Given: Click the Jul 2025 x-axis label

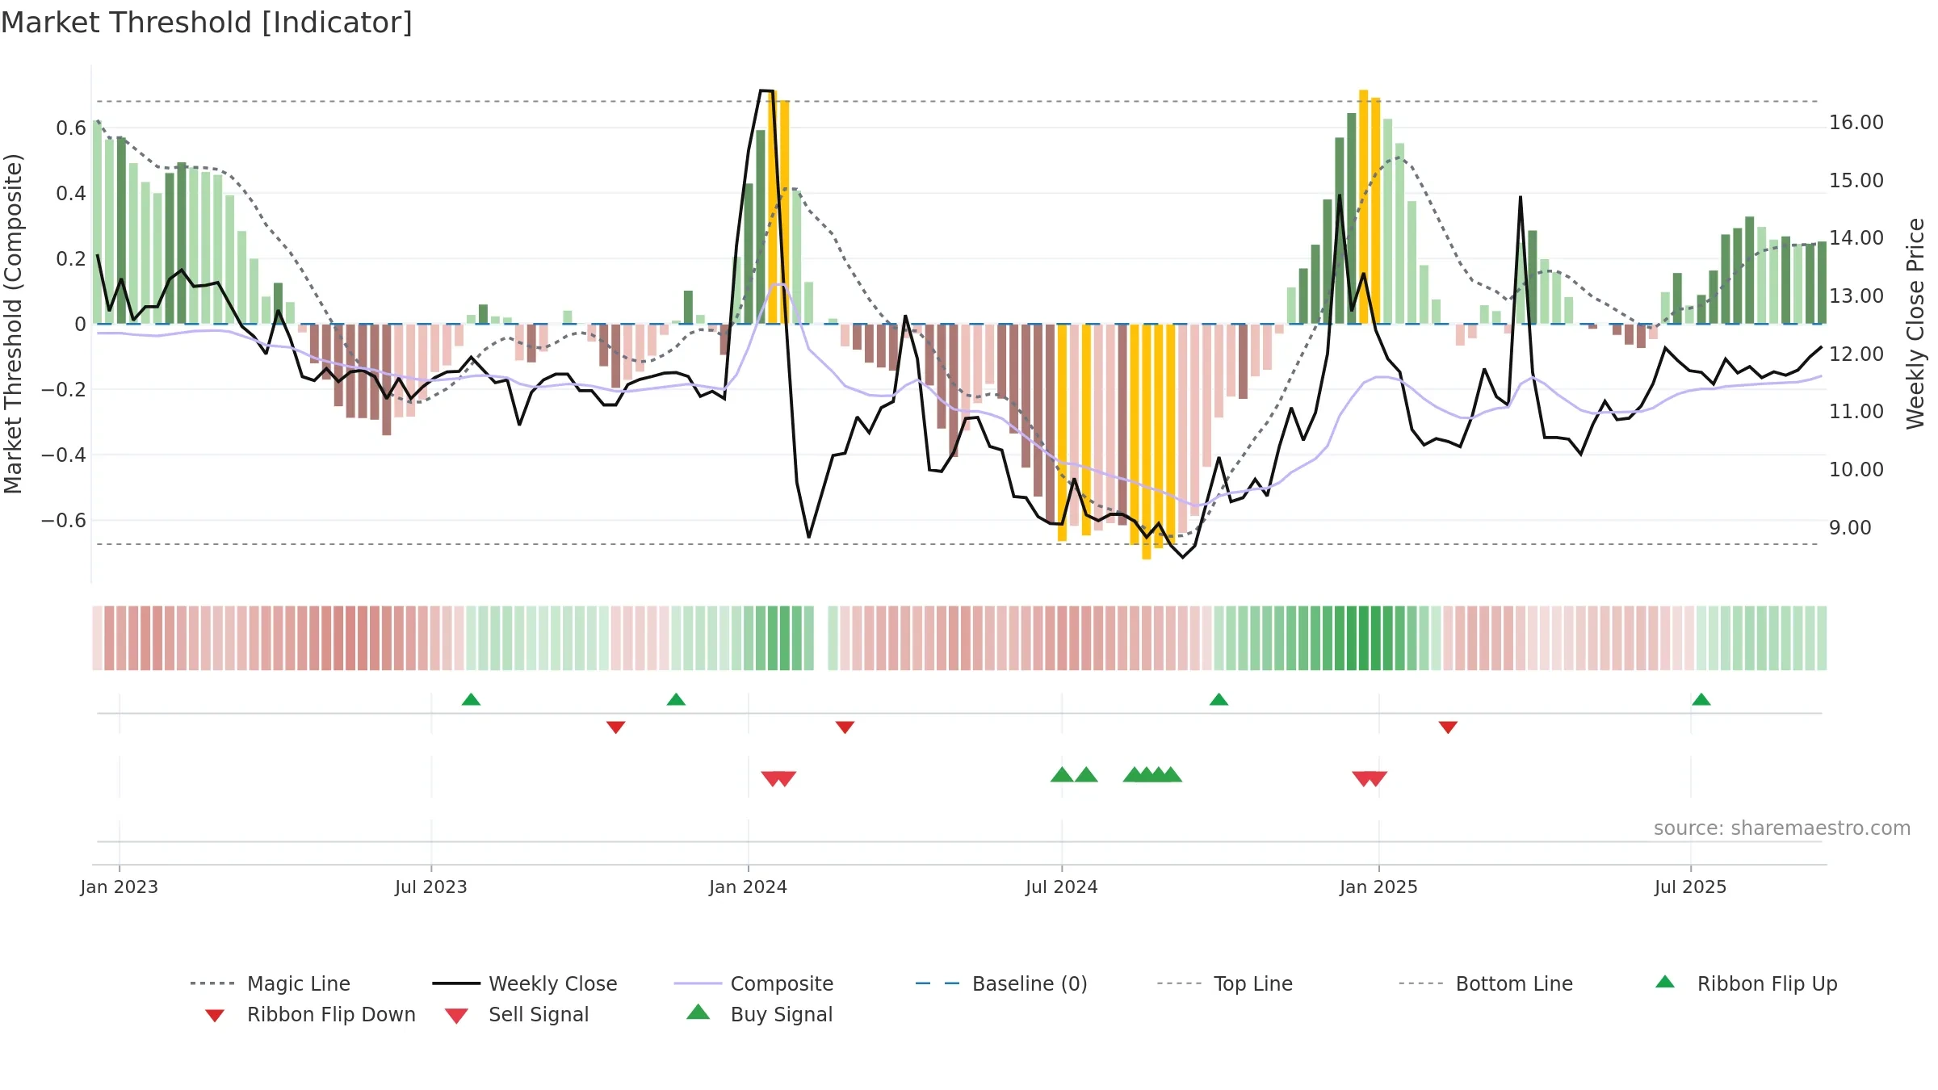Looking at the screenshot, I should pos(1691,887).
